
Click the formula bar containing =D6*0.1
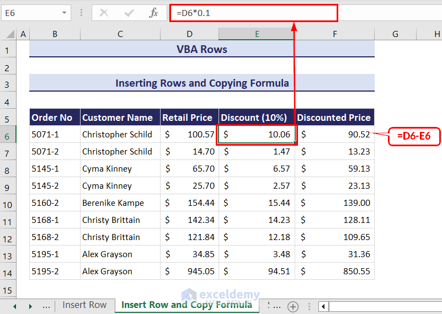pos(253,13)
